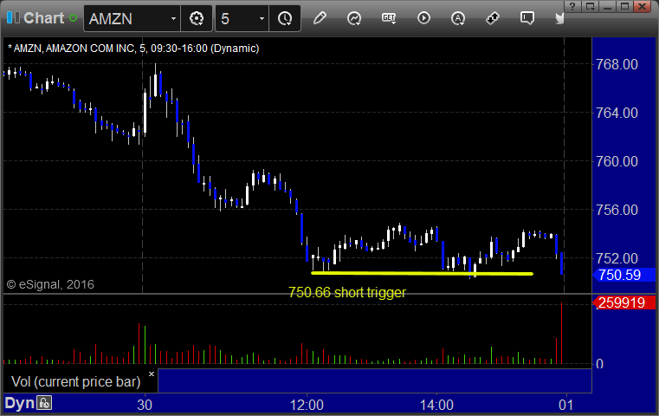Screen dimensions: 659x416
Task: Click the current price tag 750.59
Action: coord(623,275)
